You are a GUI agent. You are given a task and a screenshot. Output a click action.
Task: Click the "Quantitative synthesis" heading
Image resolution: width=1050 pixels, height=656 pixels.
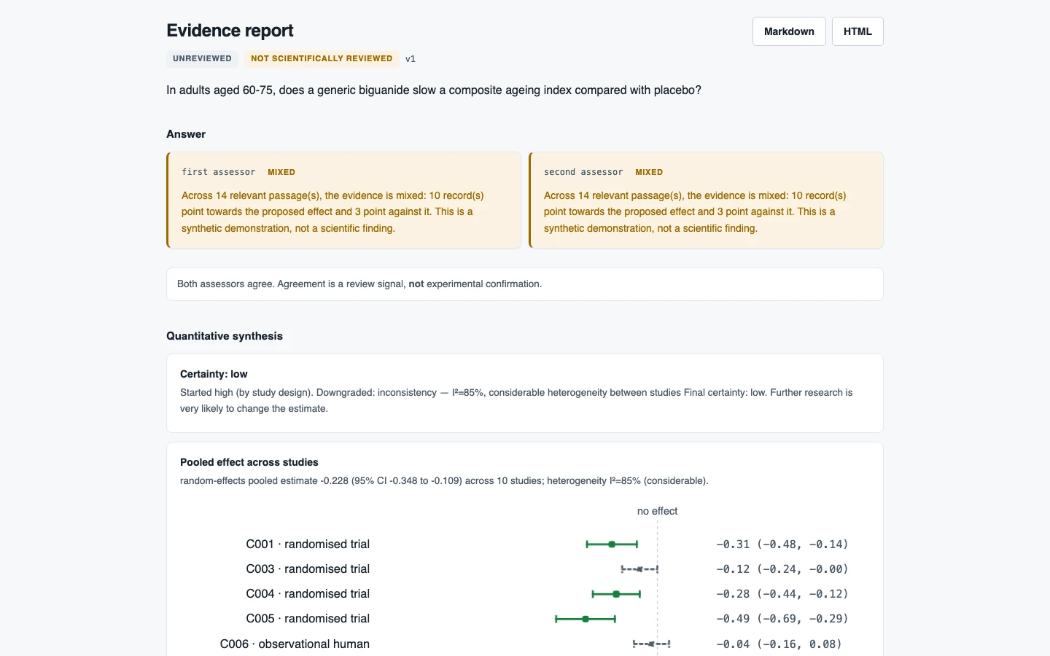click(x=225, y=336)
